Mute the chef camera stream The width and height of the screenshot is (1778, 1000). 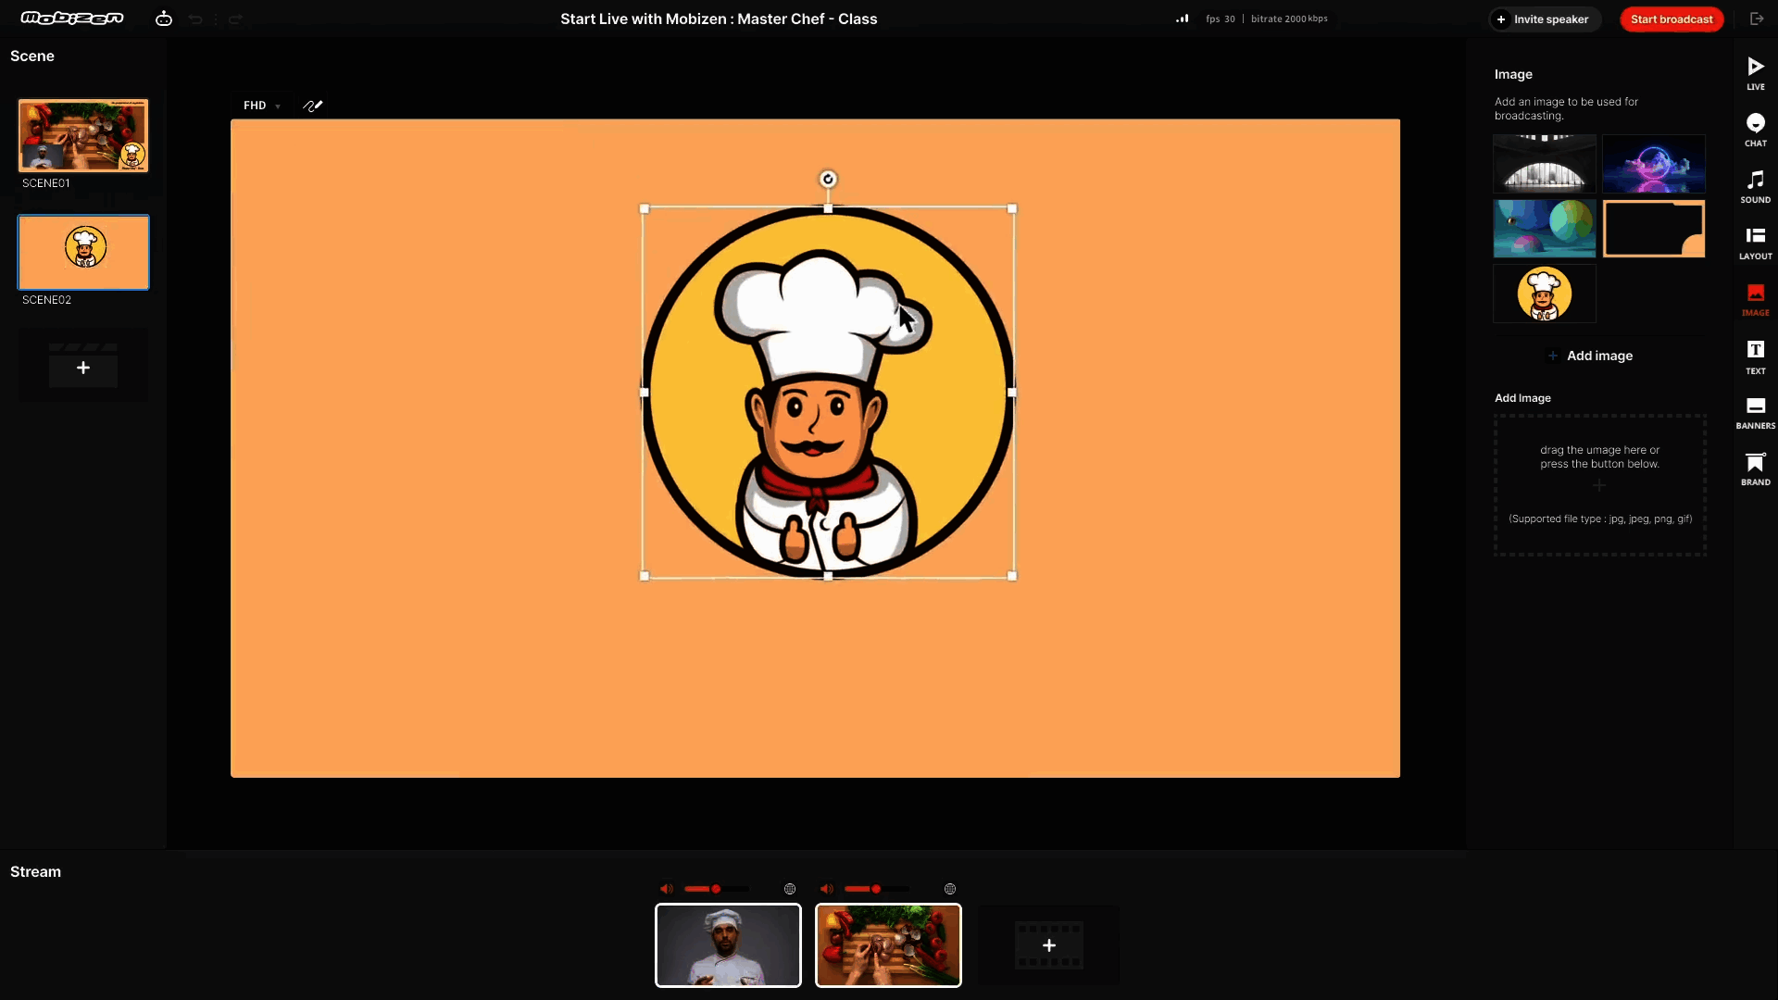point(666,889)
